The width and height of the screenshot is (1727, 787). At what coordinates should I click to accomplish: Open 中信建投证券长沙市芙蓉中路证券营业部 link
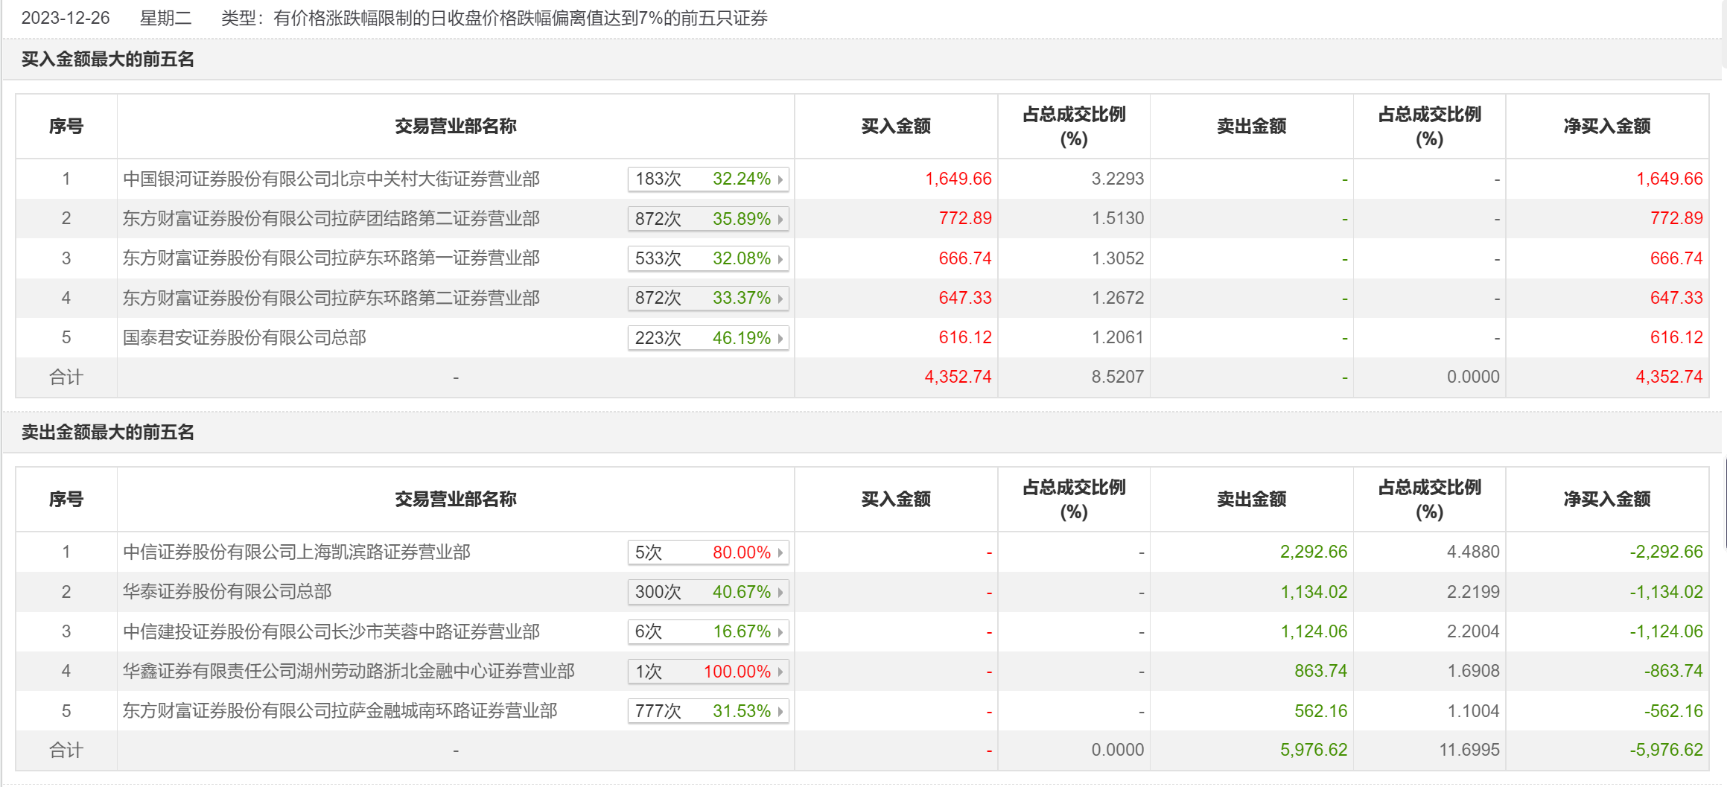click(x=331, y=631)
